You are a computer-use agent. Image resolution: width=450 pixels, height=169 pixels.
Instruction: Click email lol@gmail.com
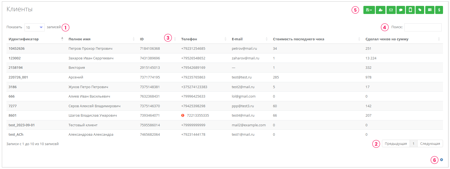click(244, 96)
